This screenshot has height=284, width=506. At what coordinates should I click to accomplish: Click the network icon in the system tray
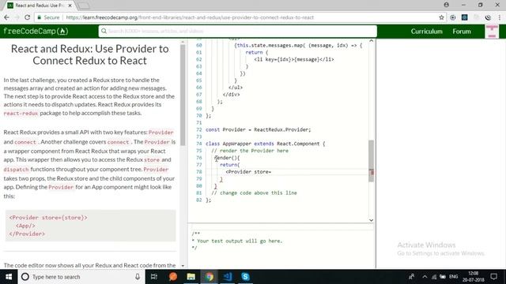pos(434,277)
